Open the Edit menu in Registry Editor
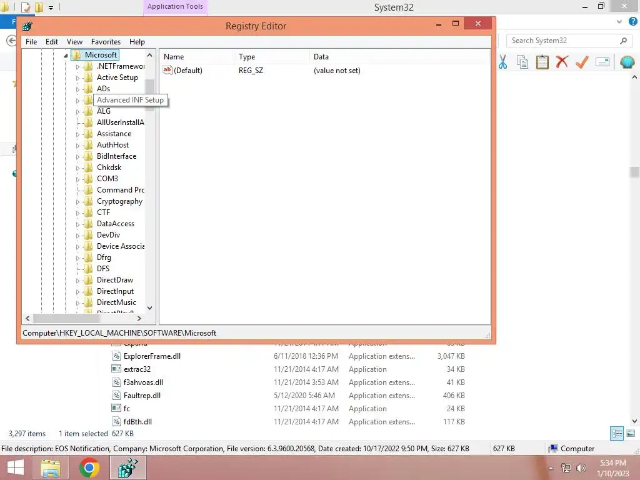The height and width of the screenshot is (480, 640). (52, 42)
